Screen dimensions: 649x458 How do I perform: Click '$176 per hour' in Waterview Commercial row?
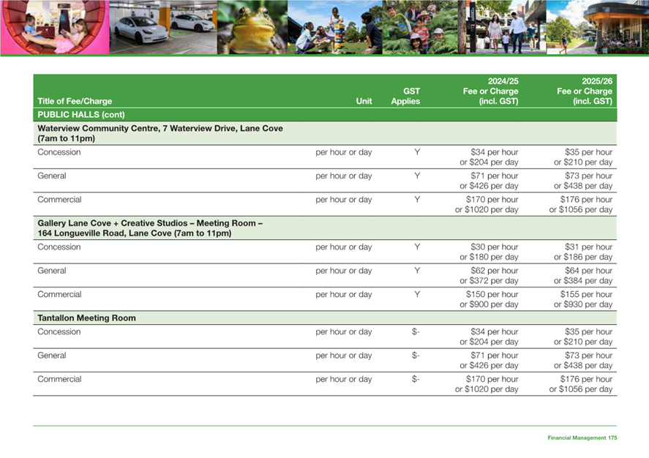point(586,199)
